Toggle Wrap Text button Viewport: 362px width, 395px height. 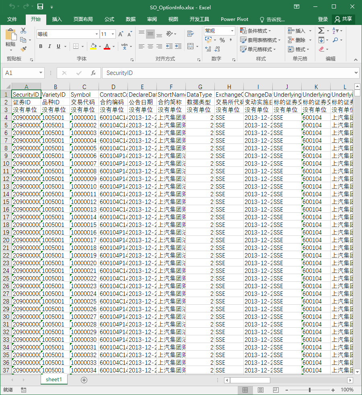click(191, 34)
